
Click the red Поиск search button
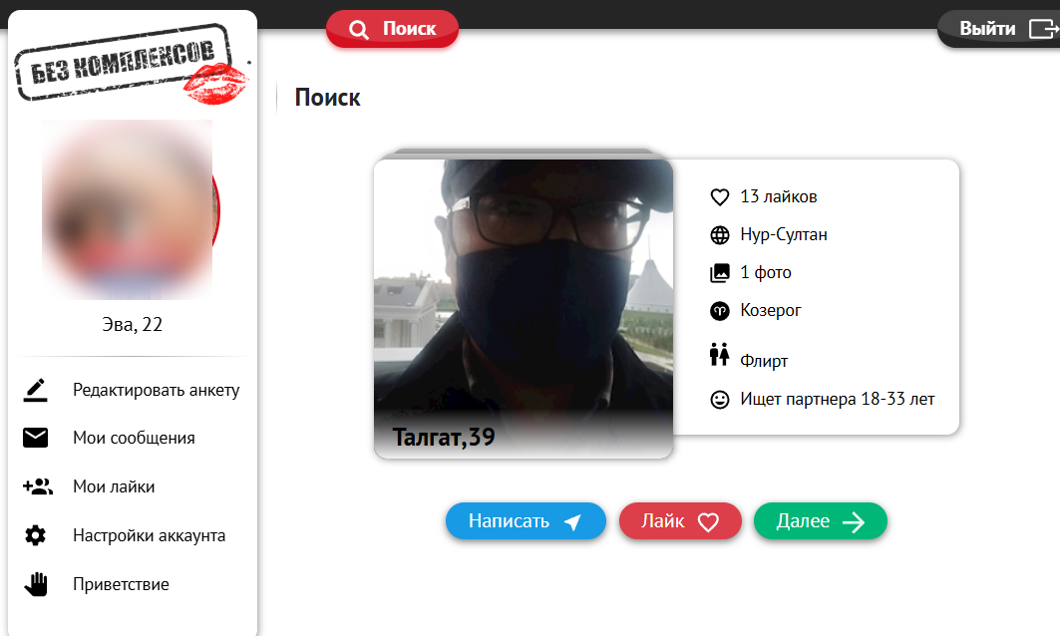tap(392, 29)
